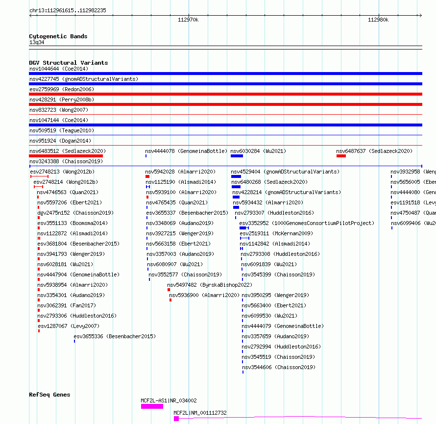Open nsv2793307 (Huddleston2016) variant
The height and width of the screenshot is (424, 436).
click(274, 213)
